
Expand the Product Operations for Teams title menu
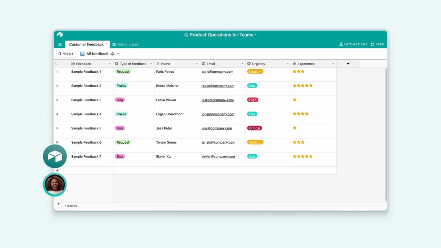pyautogui.click(x=256, y=35)
